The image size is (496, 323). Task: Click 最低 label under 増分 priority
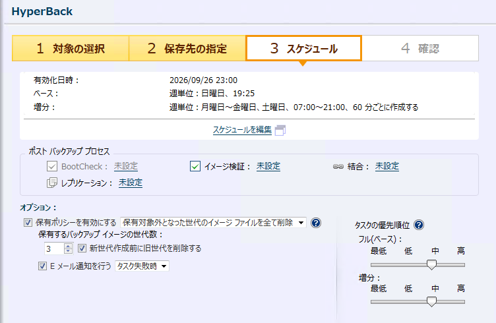click(x=379, y=288)
